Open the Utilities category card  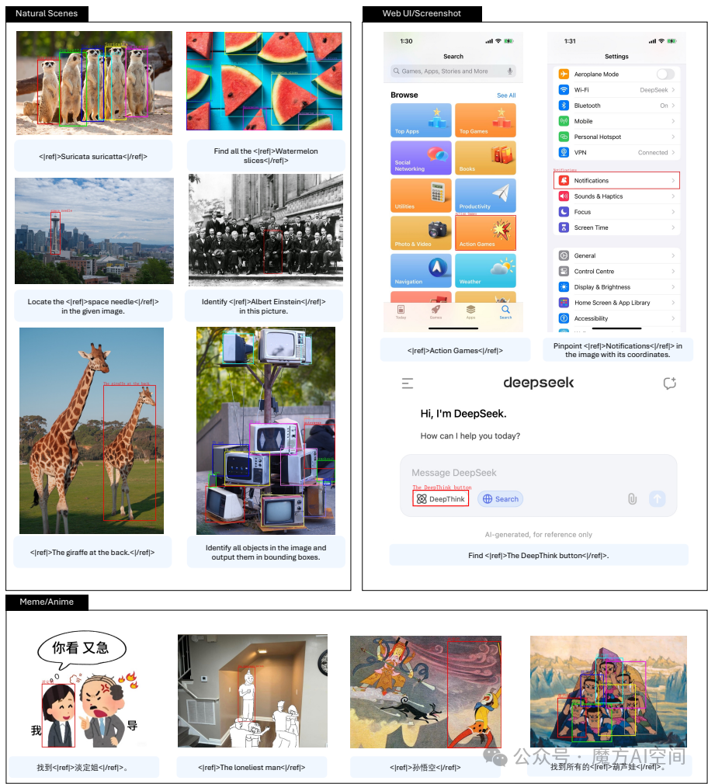pyautogui.click(x=421, y=195)
